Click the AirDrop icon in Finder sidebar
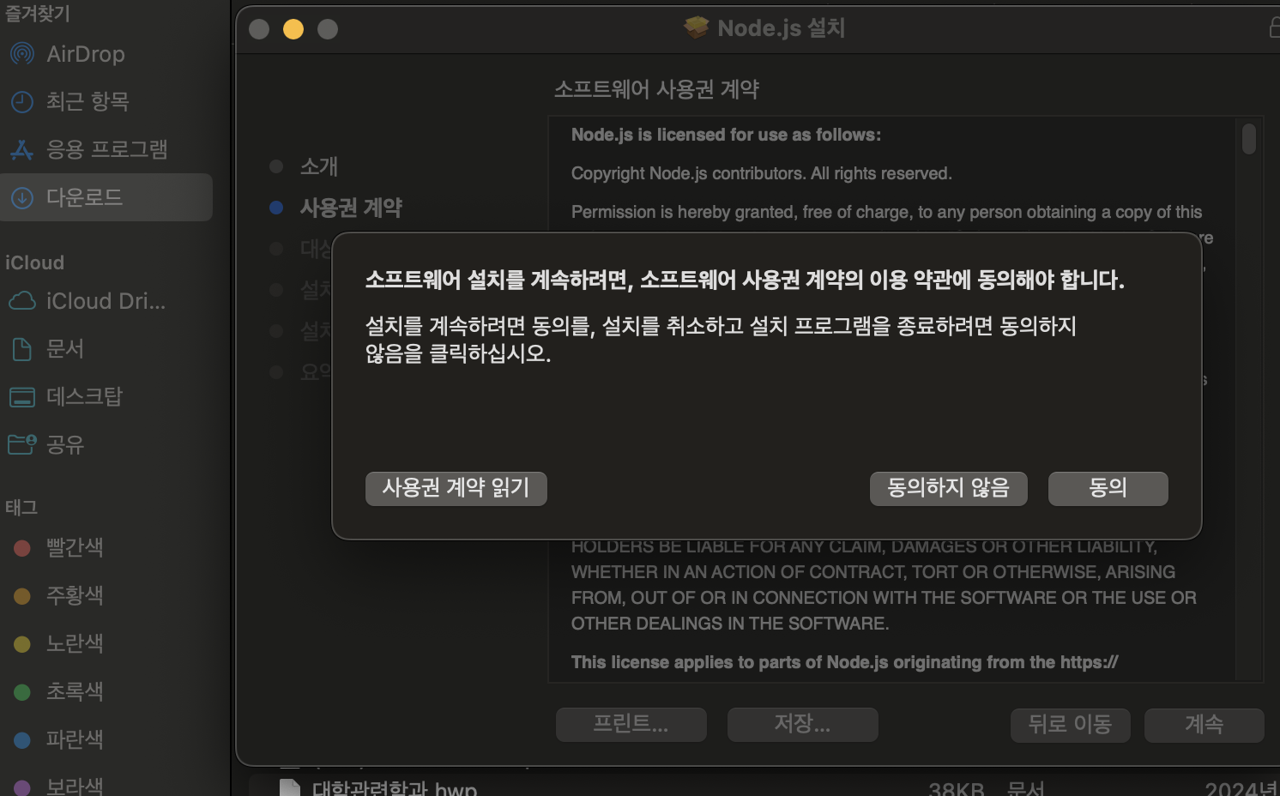 point(21,54)
